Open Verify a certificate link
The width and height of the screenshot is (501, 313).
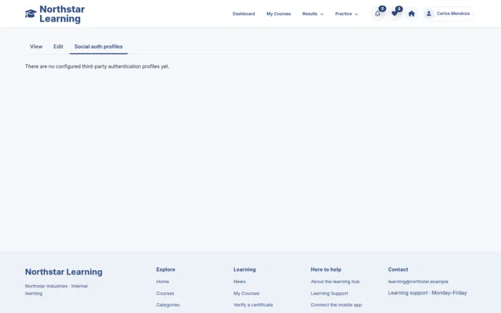(x=253, y=305)
